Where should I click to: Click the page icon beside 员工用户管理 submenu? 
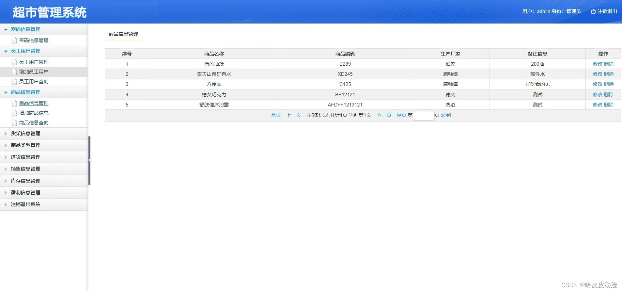click(x=14, y=62)
